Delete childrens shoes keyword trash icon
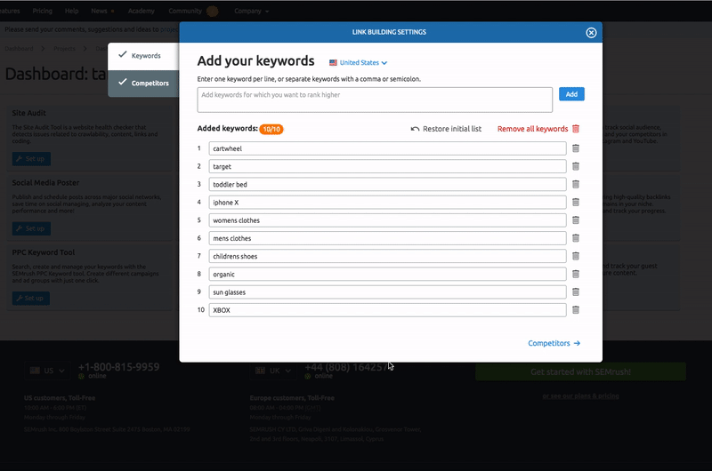 [575, 256]
